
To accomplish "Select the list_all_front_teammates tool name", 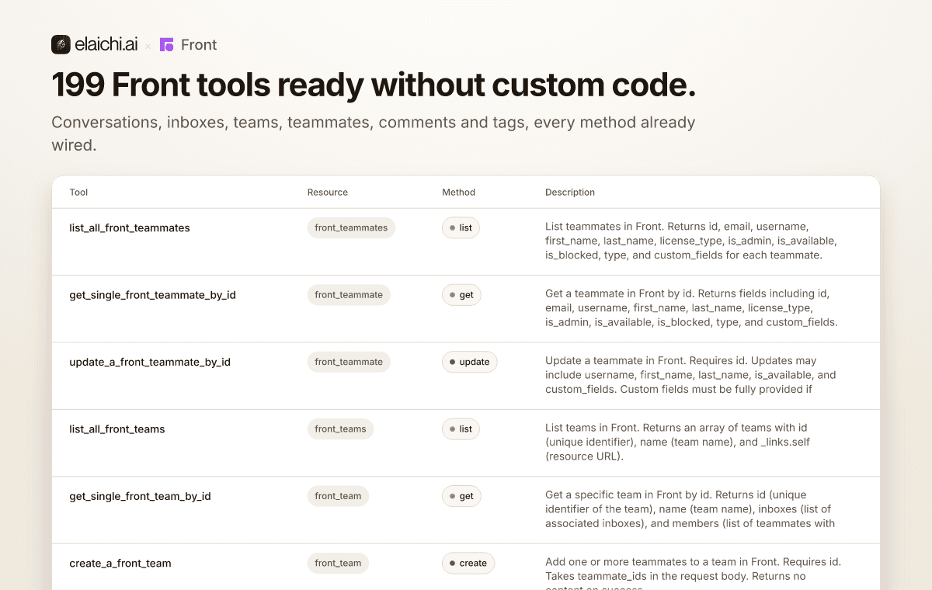I will 130,228.
